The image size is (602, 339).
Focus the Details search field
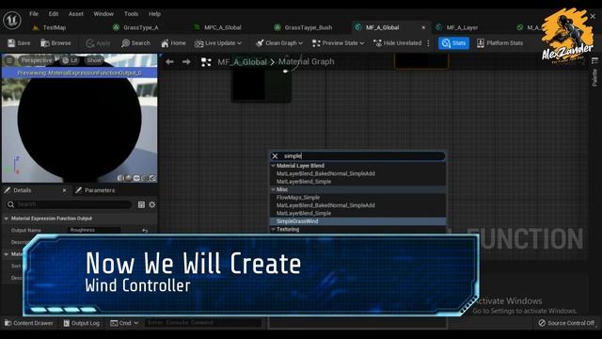point(69,204)
